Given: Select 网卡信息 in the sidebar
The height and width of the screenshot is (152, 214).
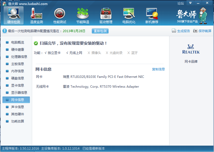Looking at the screenshot, I should click(x=16, y=100).
